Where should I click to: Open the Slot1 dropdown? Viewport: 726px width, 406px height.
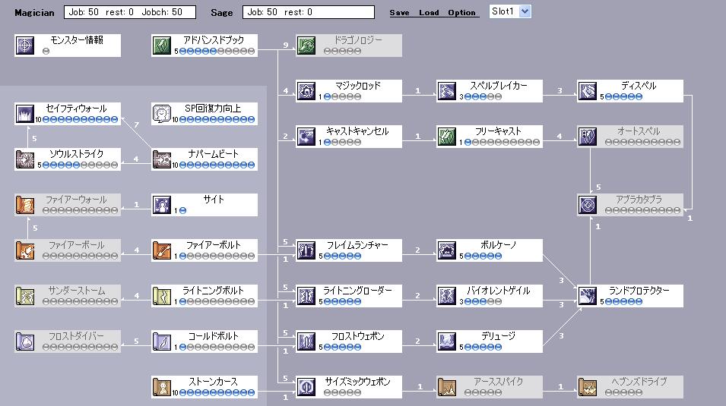[x=510, y=11]
